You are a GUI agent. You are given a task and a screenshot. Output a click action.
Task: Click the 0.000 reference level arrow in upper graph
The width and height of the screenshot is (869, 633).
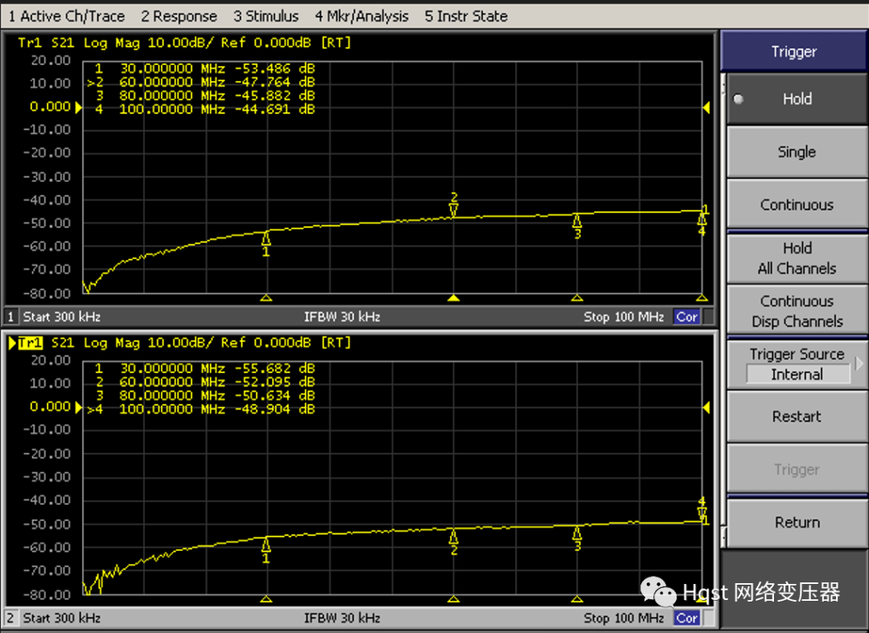coord(79,107)
